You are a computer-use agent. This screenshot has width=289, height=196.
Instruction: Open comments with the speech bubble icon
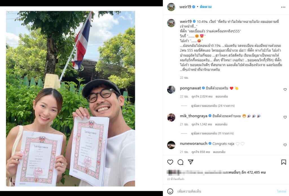click(x=180, y=162)
